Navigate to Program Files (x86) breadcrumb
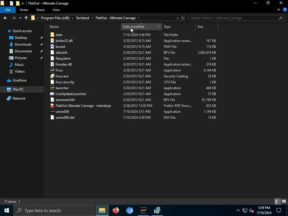The image size is (288, 216). [55, 18]
